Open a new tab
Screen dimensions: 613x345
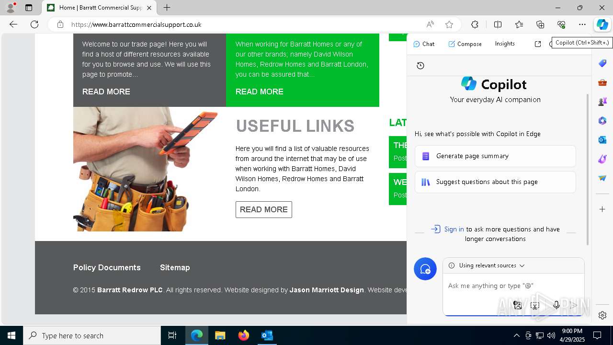point(167,8)
